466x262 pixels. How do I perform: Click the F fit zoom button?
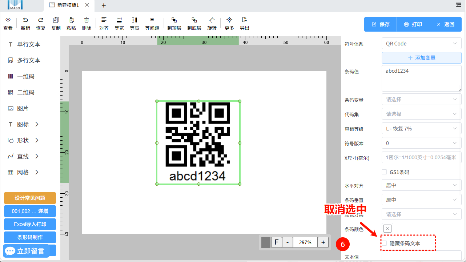pos(276,242)
